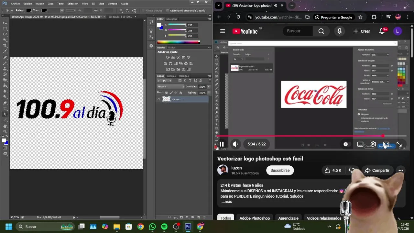The width and height of the screenshot is (414, 233).
Task: Open the 3D panel cube icon
Action: coord(151,46)
